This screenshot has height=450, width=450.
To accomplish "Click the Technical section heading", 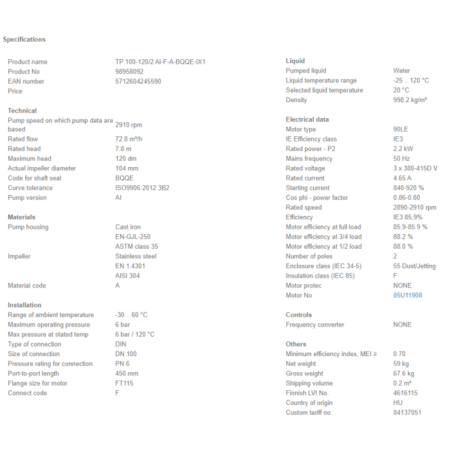I will (22, 111).
